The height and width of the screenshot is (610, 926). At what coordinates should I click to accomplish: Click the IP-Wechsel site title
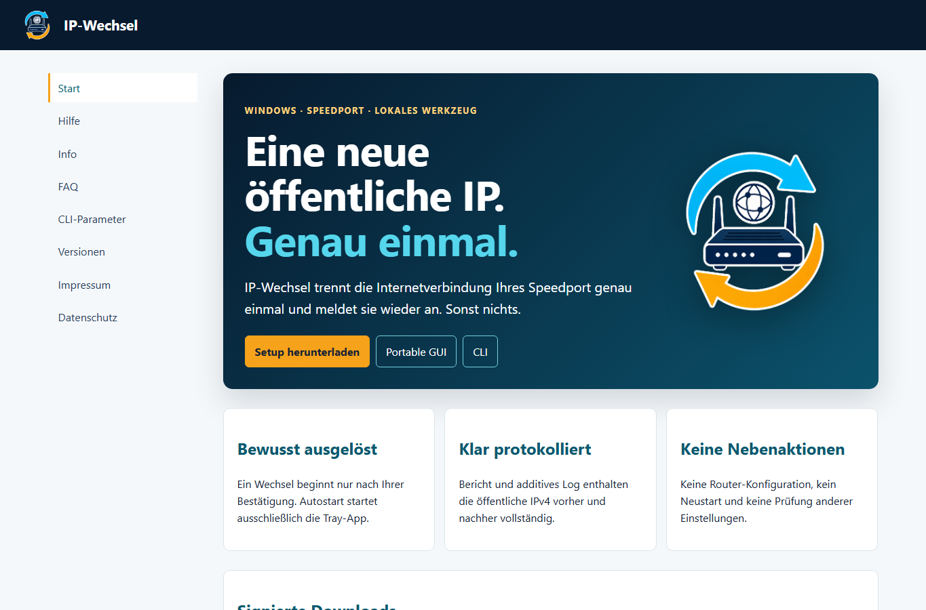click(100, 25)
